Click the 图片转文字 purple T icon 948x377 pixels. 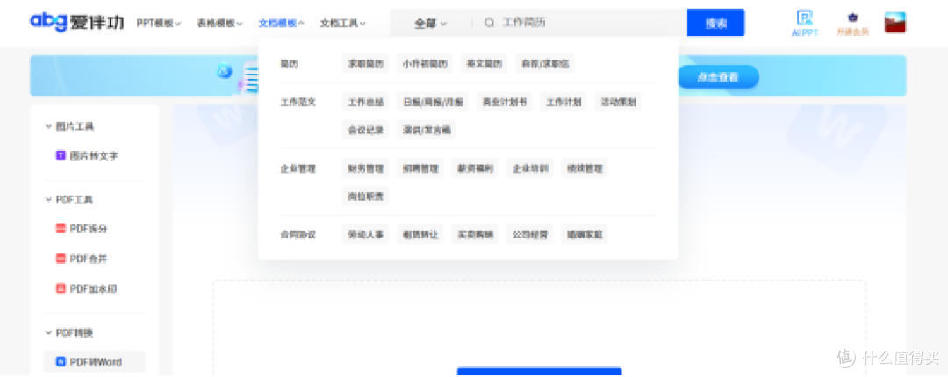[x=61, y=156]
